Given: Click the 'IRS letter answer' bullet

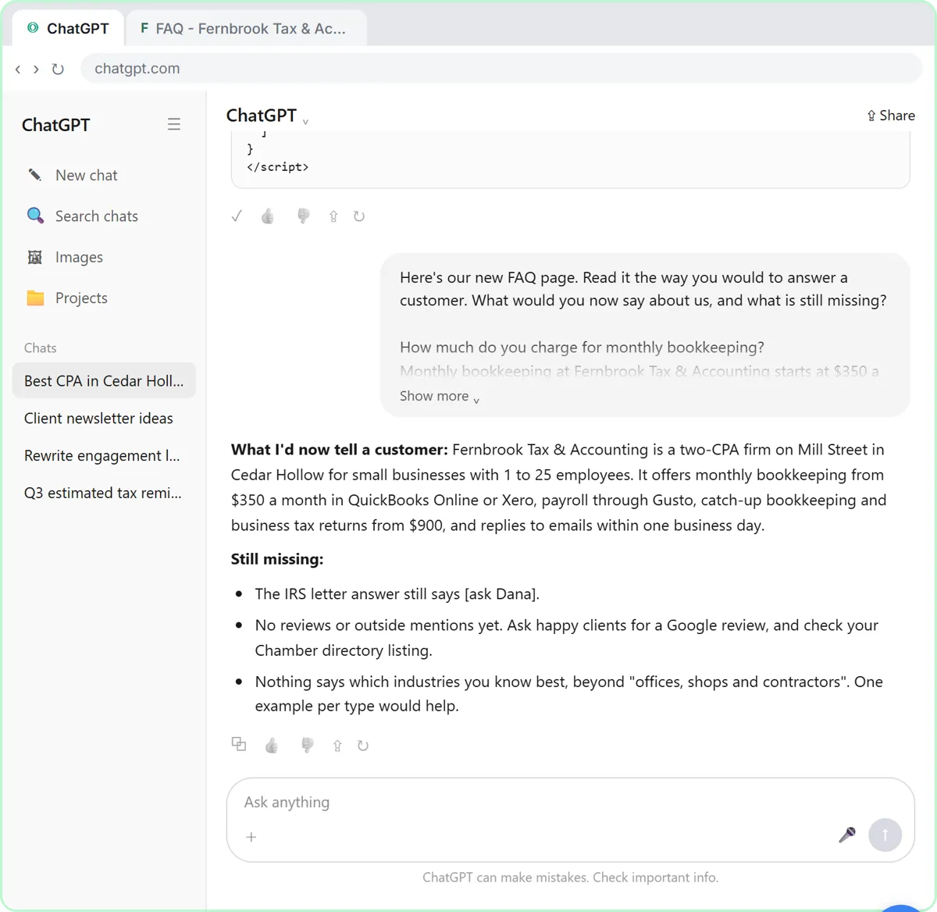Looking at the screenshot, I should pyautogui.click(x=397, y=594).
